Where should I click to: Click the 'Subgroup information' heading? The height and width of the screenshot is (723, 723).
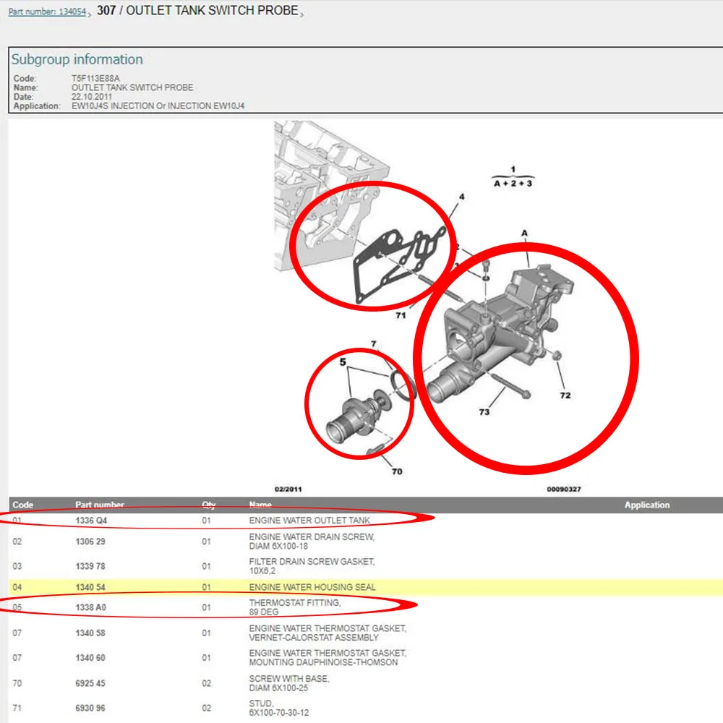(77, 59)
